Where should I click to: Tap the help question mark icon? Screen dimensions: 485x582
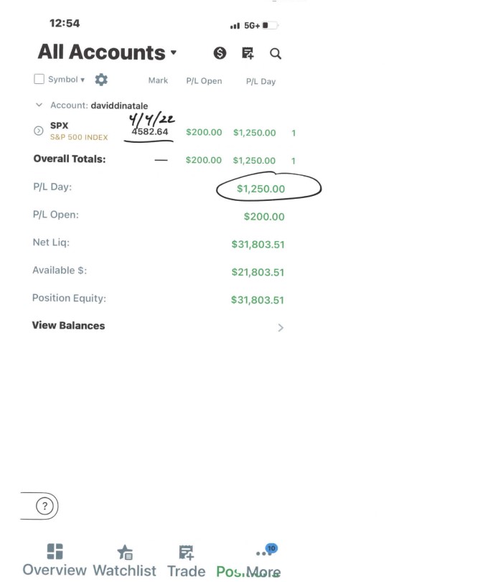pyautogui.click(x=44, y=506)
